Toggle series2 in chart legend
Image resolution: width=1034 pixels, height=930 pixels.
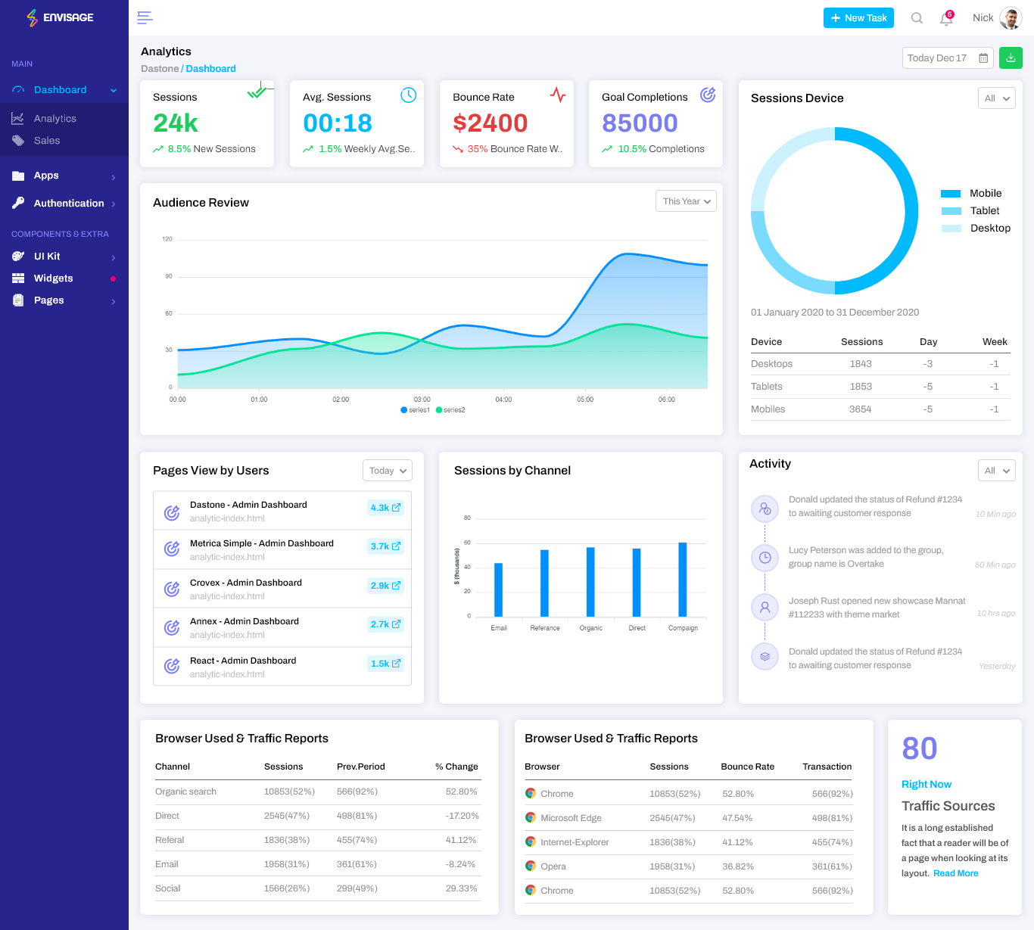[x=450, y=410]
